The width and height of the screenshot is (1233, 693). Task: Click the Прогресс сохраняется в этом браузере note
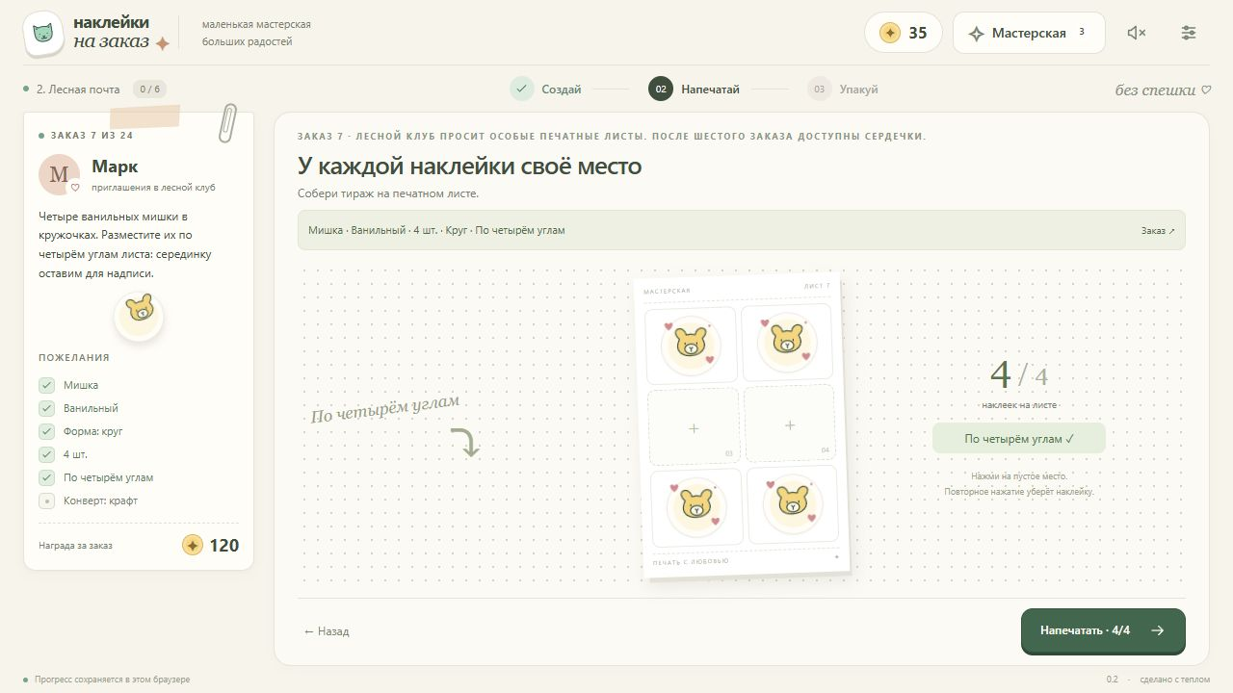113,680
